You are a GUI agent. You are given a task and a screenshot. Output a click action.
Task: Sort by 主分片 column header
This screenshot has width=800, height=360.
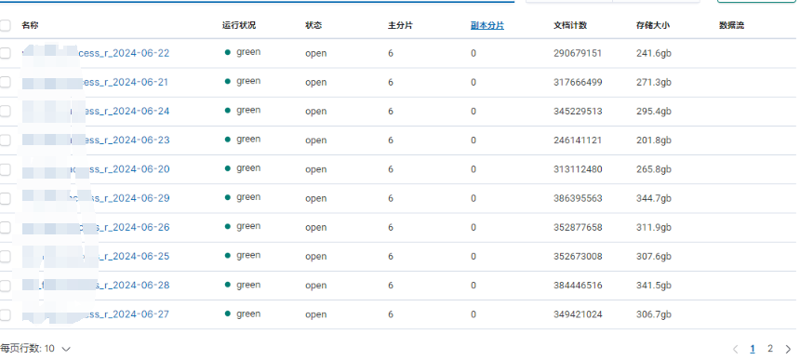click(x=401, y=25)
